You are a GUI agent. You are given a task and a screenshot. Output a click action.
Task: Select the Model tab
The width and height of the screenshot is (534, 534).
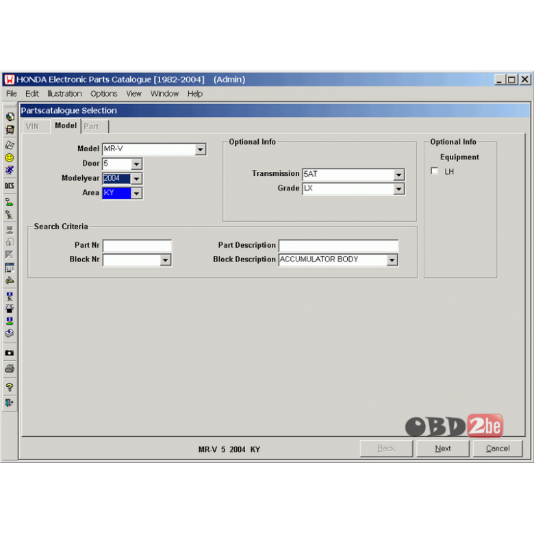coord(66,126)
